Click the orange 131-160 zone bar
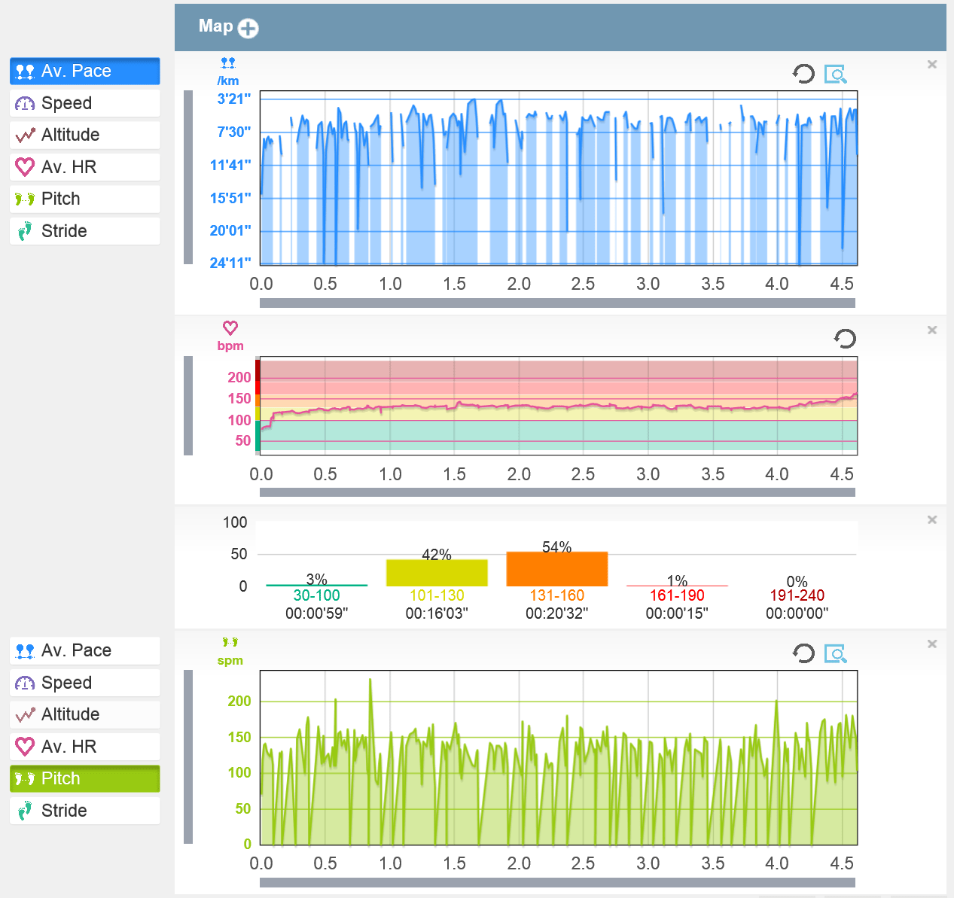Image resolution: width=954 pixels, height=898 pixels. (x=557, y=569)
